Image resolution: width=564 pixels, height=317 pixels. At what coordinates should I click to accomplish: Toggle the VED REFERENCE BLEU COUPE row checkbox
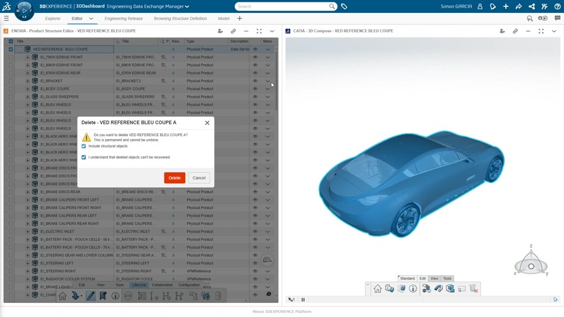coord(11,49)
